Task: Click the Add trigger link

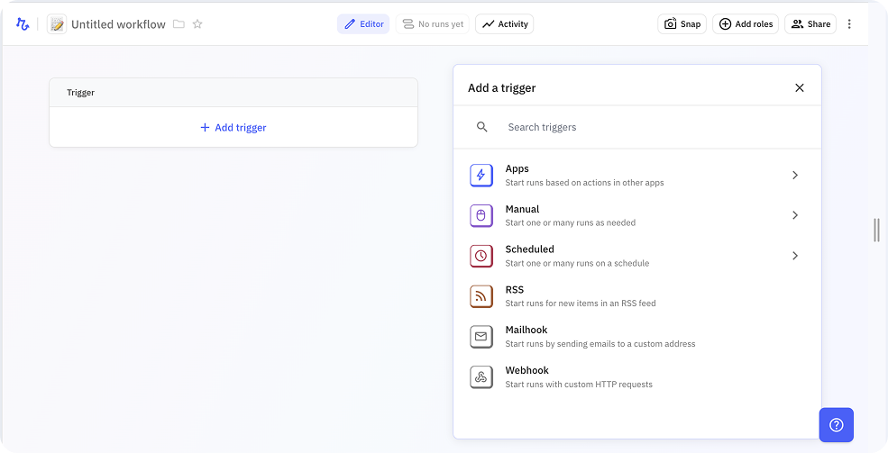Action: [x=233, y=127]
